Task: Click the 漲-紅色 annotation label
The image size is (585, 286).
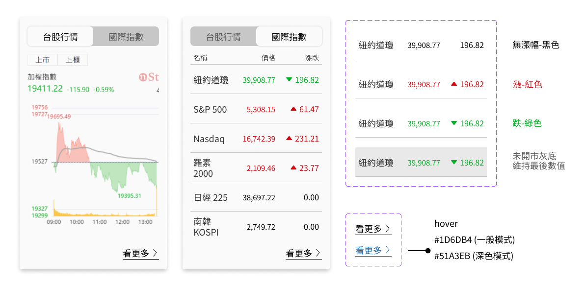Action: tap(527, 85)
